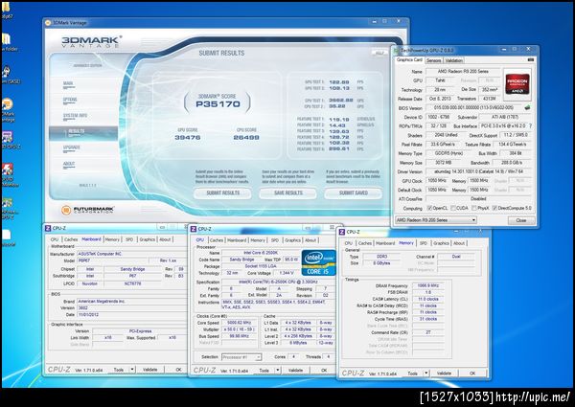Switch to Graphics tab in Memory CPU-Z window
Viewport: 575px width, 407px height.
tap(441, 243)
